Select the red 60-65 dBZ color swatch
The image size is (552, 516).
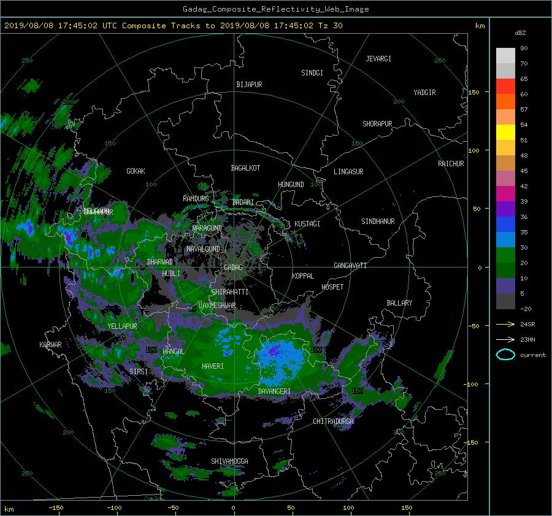(x=505, y=87)
